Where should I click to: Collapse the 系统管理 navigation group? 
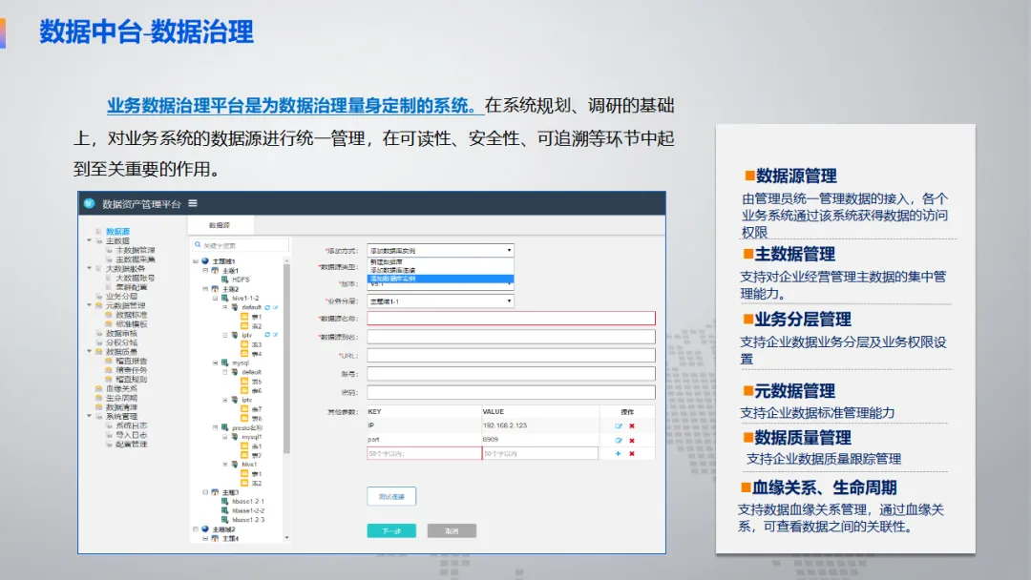(x=90, y=416)
